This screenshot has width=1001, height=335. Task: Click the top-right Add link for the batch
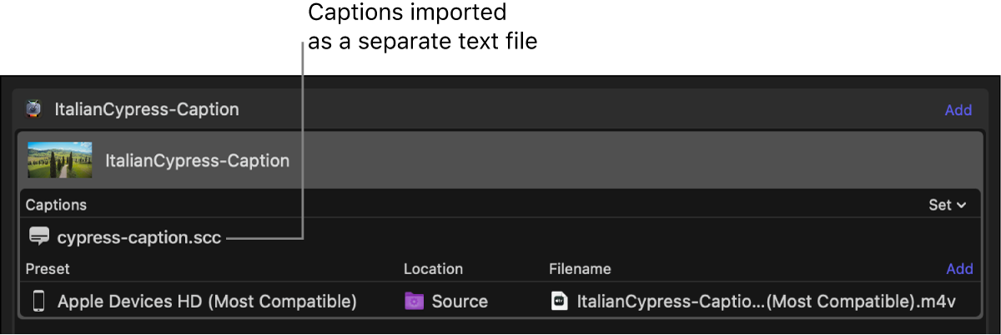point(958,110)
